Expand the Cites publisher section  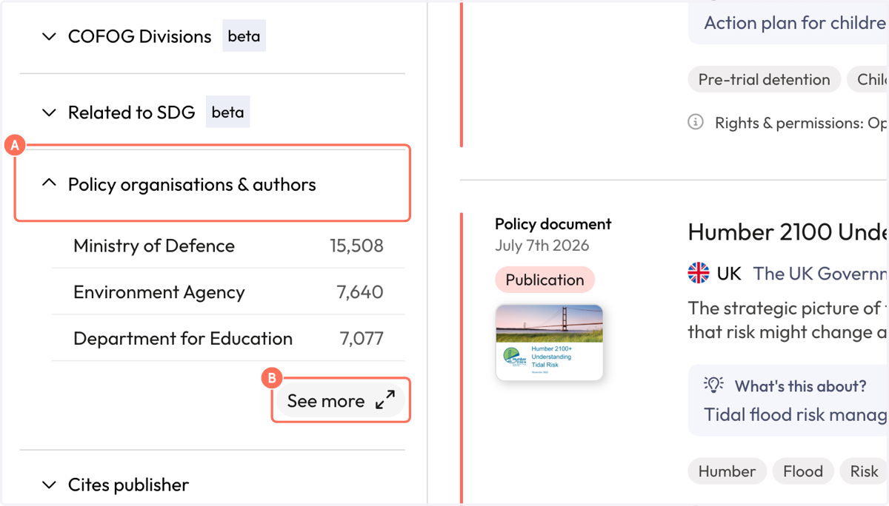[x=115, y=485]
